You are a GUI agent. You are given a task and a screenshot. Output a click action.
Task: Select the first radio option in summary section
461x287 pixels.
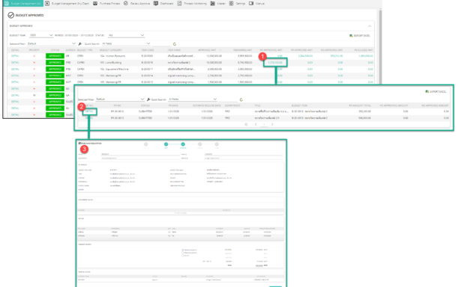tap(183, 250)
